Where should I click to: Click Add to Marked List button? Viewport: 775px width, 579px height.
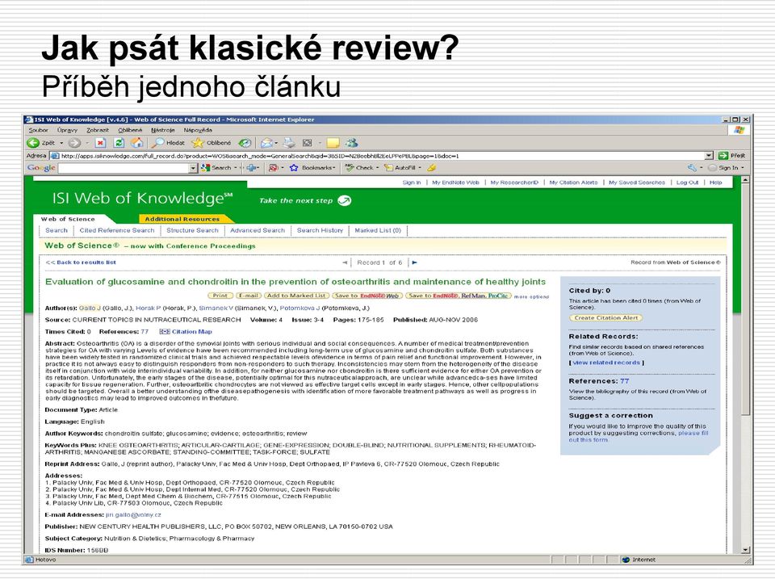click(296, 296)
